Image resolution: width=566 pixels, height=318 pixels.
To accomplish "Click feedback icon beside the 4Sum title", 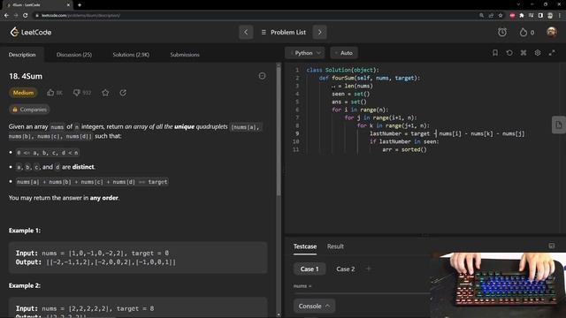I will pos(263,76).
